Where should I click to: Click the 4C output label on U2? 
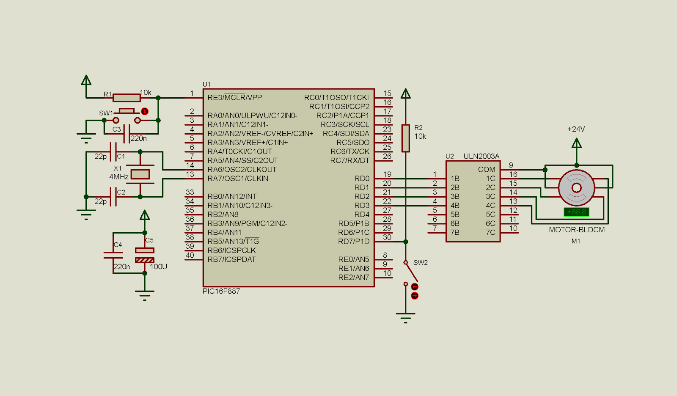click(490, 206)
